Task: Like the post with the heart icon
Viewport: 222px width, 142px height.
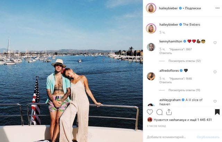Action: [150, 112]
